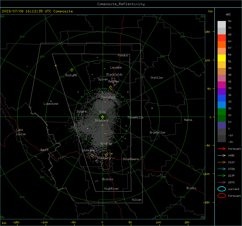Select the Lacombe town label
242x226 pixels.
[x=116, y=67]
